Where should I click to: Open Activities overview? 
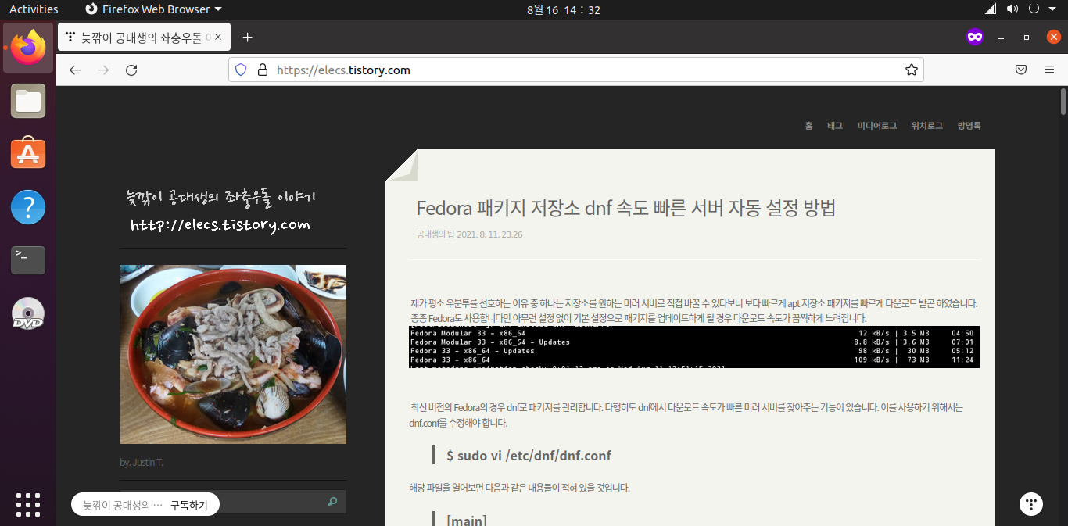[x=34, y=9]
